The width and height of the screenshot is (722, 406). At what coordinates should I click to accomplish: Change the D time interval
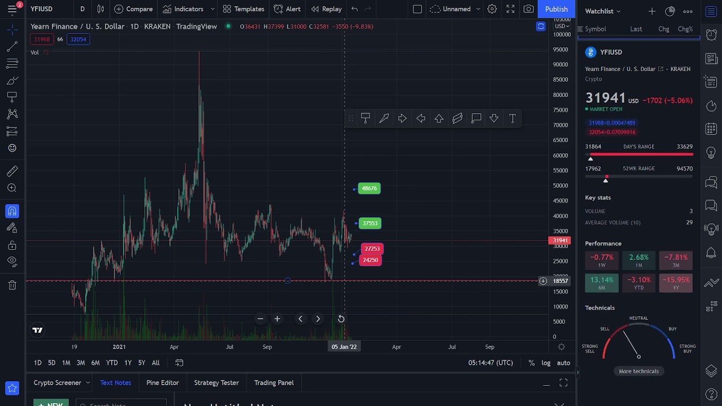click(x=82, y=9)
